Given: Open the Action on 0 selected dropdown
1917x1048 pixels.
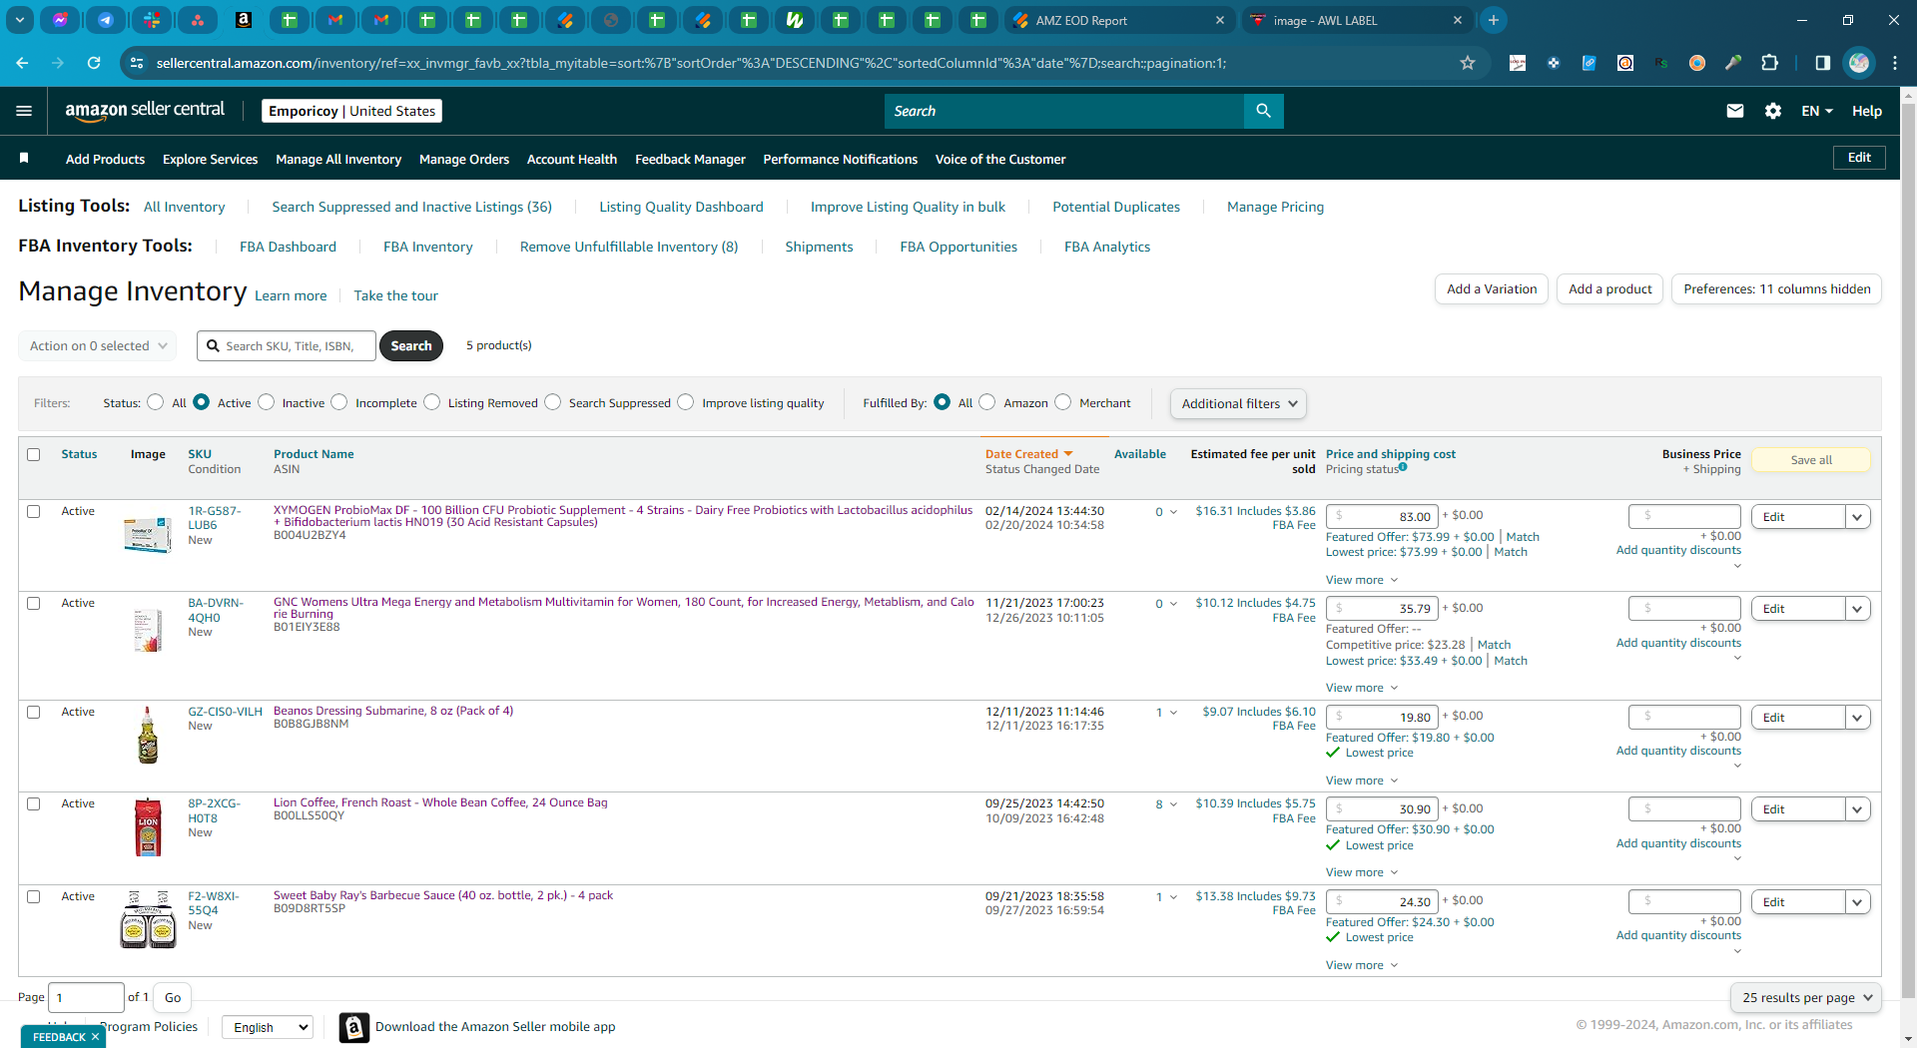Looking at the screenshot, I should coord(98,345).
